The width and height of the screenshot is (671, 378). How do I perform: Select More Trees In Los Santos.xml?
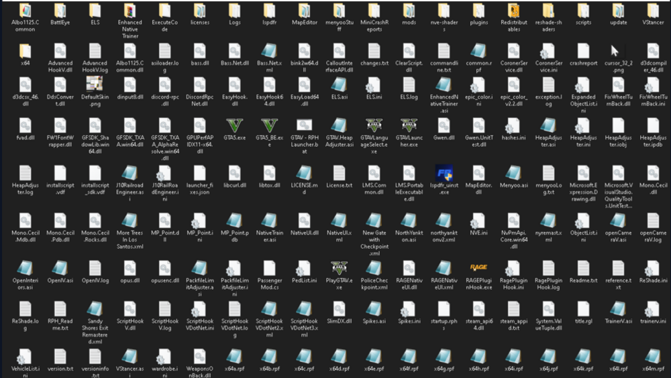tap(130, 220)
